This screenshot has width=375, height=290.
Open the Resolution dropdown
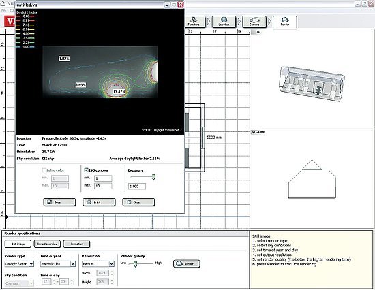coord(97,264)
